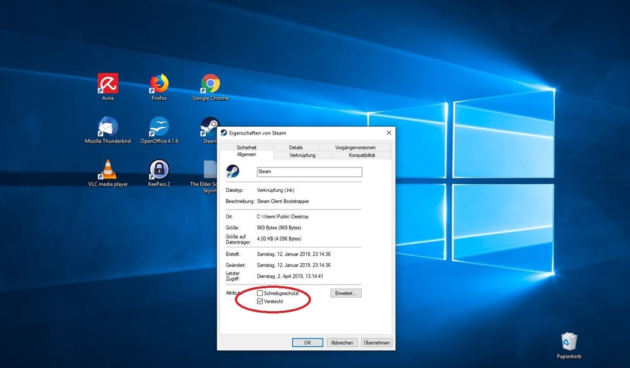Viewport: 630px width, 368px height.
Task: Open the Kompatibilität tab
Action: point(362,155)
